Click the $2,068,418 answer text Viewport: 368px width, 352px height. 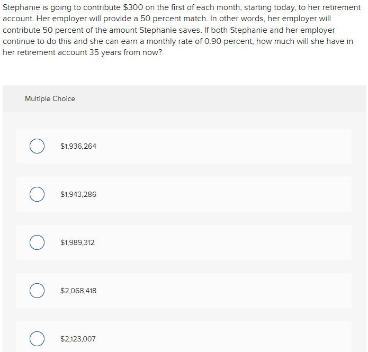pyautogui.click(x=78, y=291)
